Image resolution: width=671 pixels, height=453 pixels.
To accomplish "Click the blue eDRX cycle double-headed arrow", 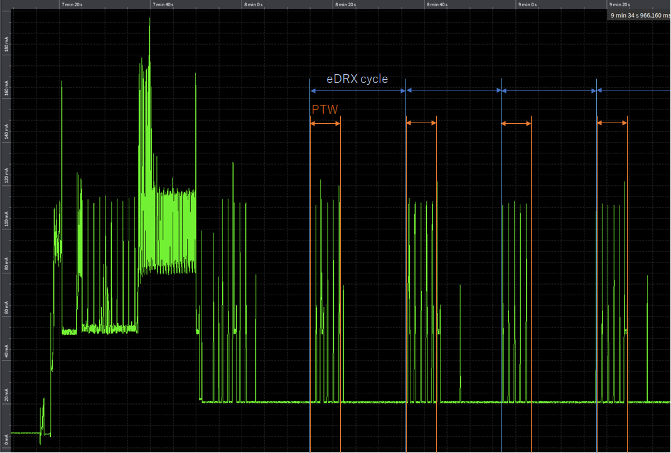I will coord(358,90).
